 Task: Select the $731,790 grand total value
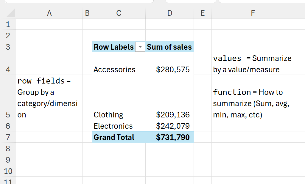173,137
